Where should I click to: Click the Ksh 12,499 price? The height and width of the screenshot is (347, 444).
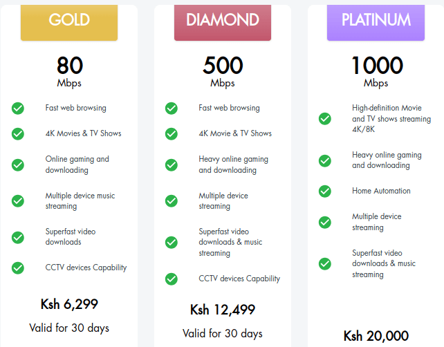point(223,310)
